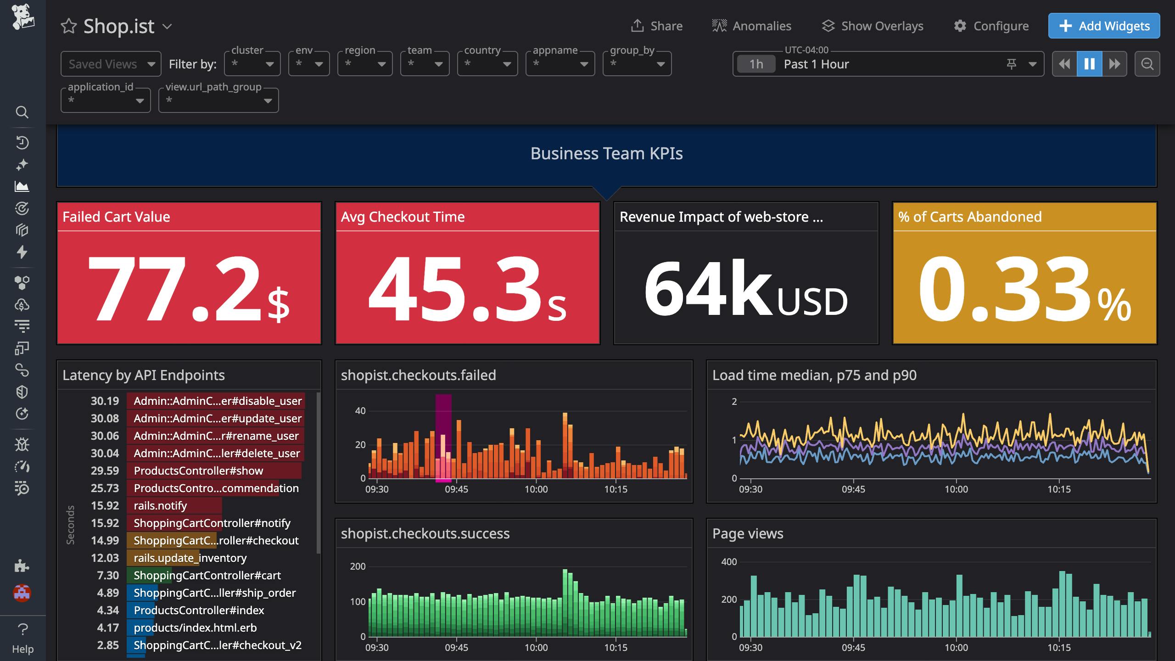1175x661 pixels.
Task: Select the Watchdog clock icon in the sidebar
Action: (22, 142)
